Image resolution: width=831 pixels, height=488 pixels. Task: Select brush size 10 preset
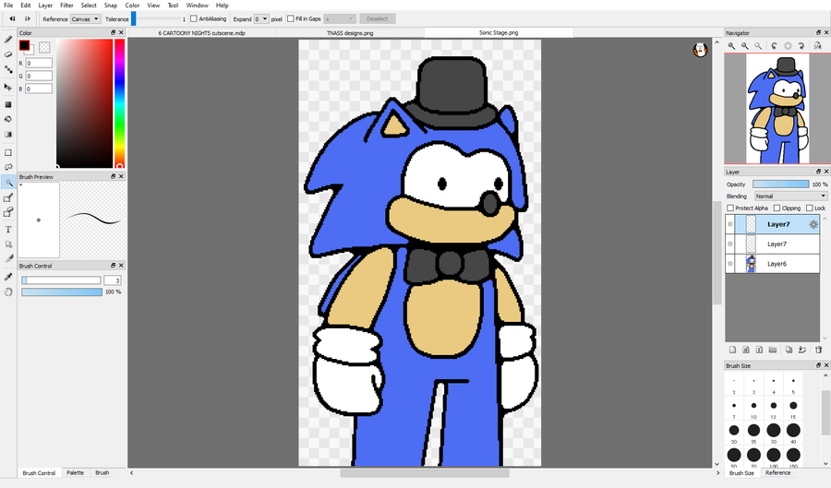pos(753,408)
